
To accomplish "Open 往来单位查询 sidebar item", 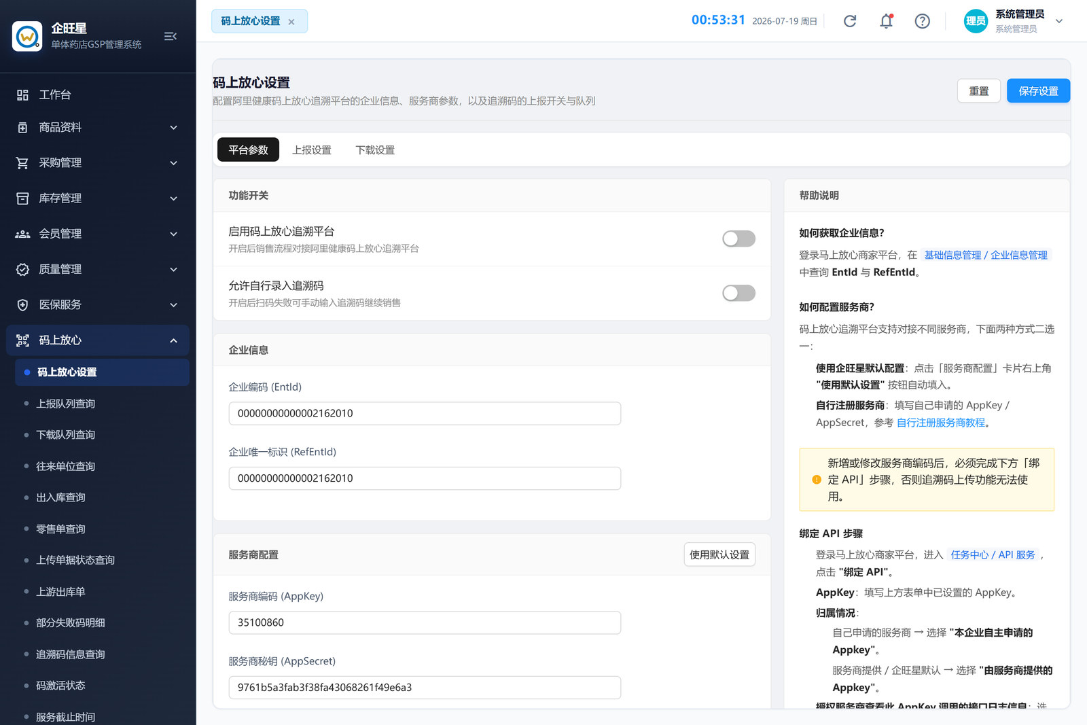I will pyautogui.click(x=102, y=466).
